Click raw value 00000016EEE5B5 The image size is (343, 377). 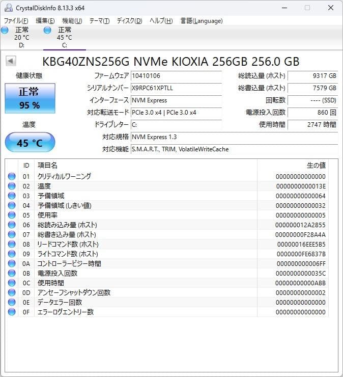point(301,245)
